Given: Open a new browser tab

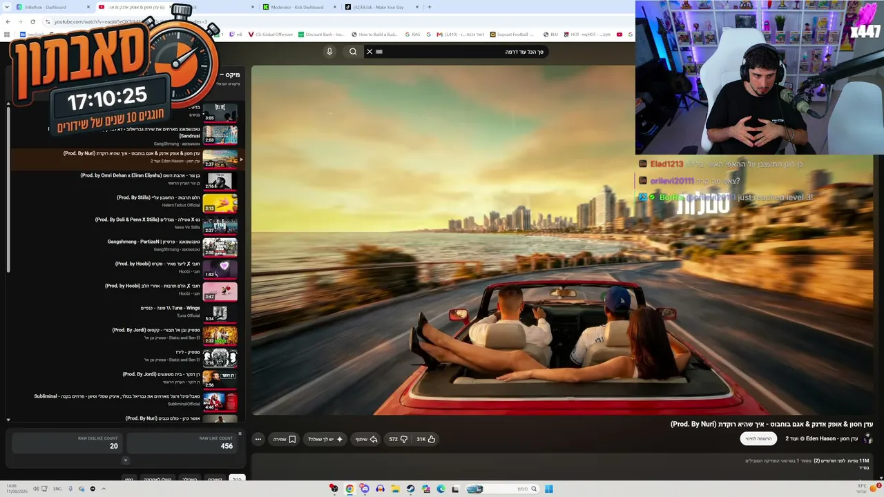Looking at the screenshot, I should 430,7.
